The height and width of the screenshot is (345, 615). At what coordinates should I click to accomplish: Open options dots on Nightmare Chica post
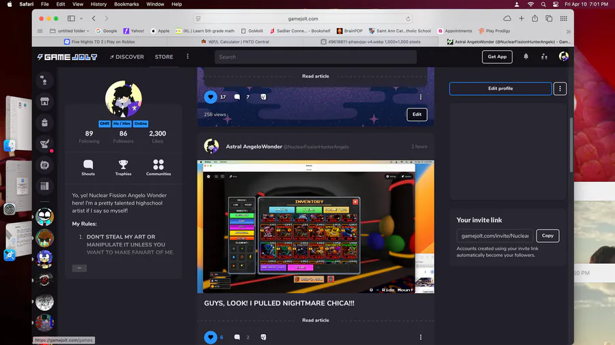[x=421, y=337]
